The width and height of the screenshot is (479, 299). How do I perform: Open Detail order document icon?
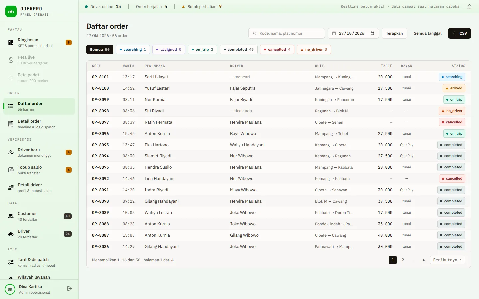(11, 124)
